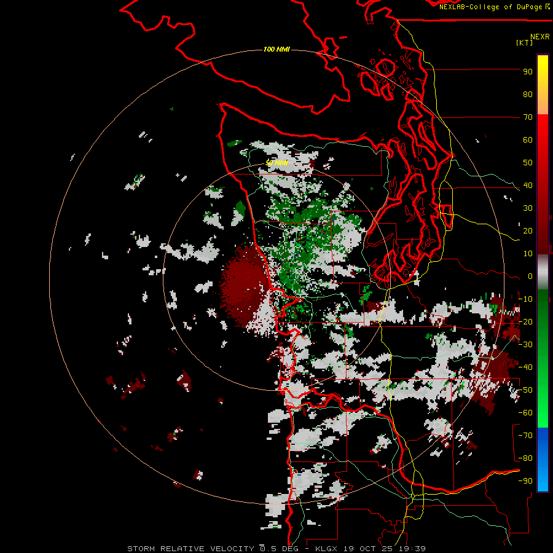553x553 pixels.
Task: Click the STORM RELATIVE VELOCITY caption text
Action: (x=190, y=549)
